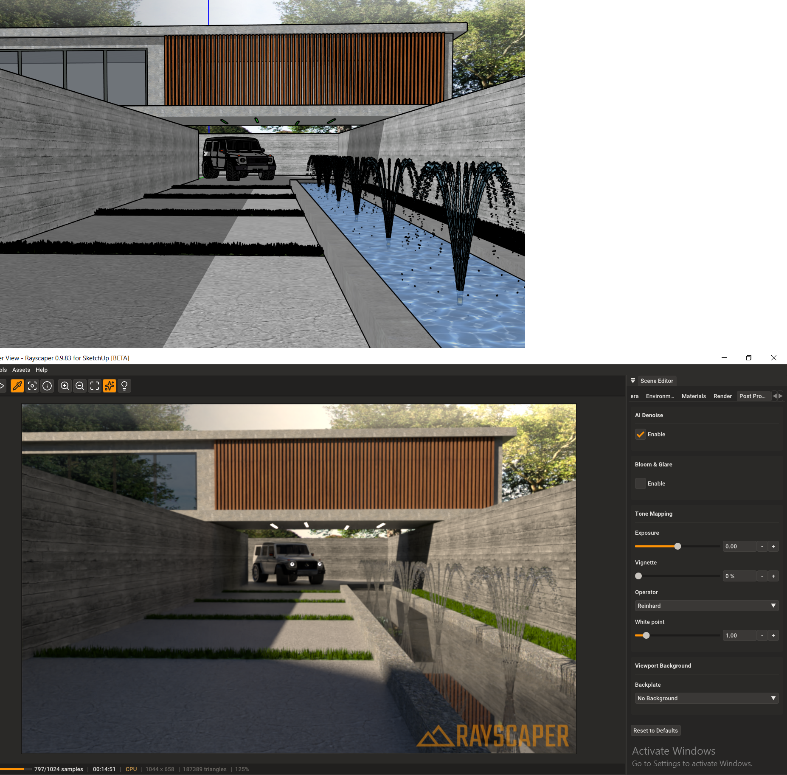Switch to the Materials tab
Viewport: 787px width, 775px height.
(x=694, y=396)
